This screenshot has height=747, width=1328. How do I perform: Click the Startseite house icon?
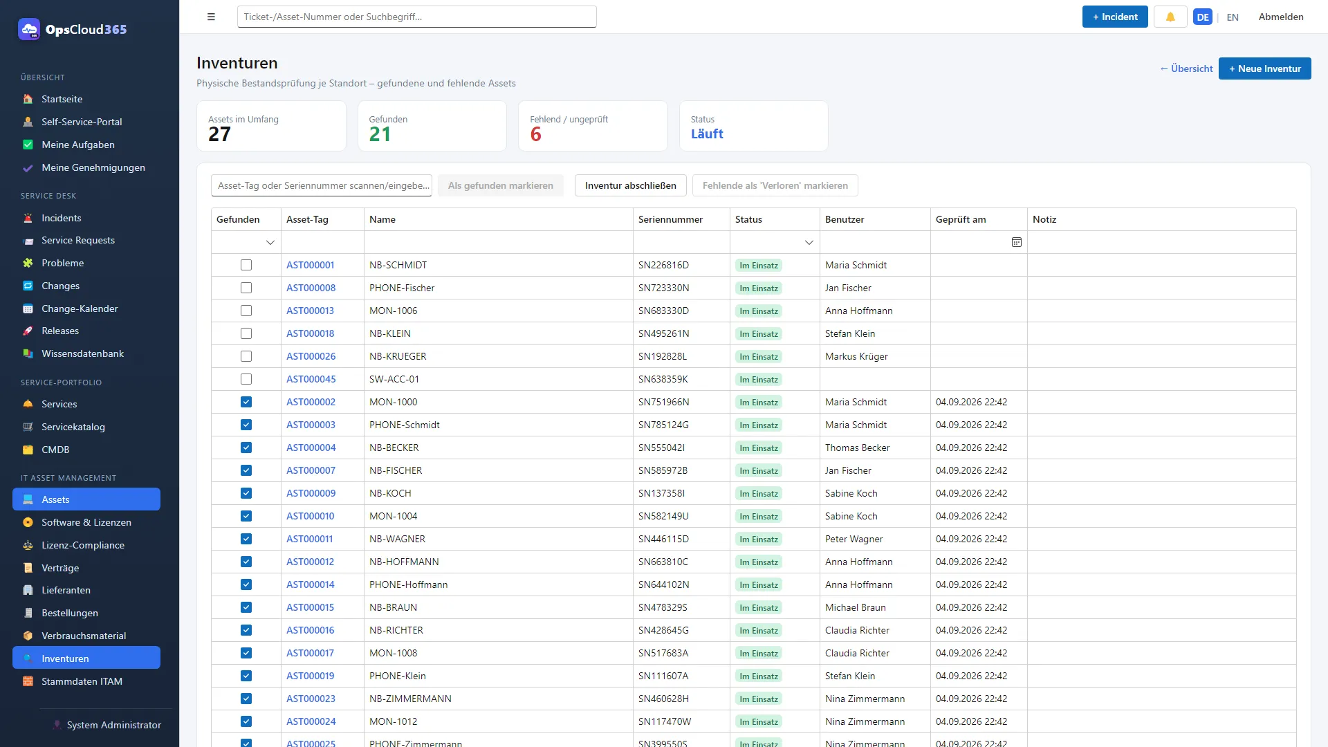(28, 99)
